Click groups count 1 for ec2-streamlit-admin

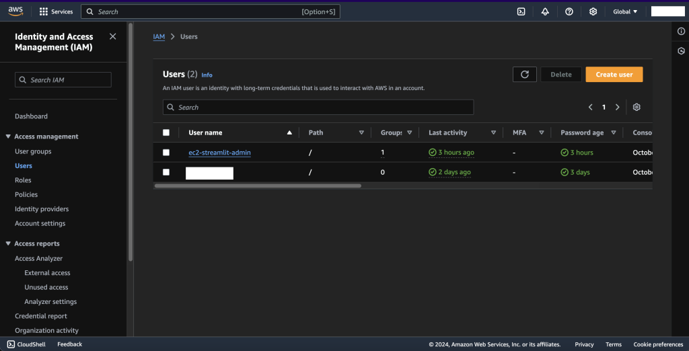382,153
